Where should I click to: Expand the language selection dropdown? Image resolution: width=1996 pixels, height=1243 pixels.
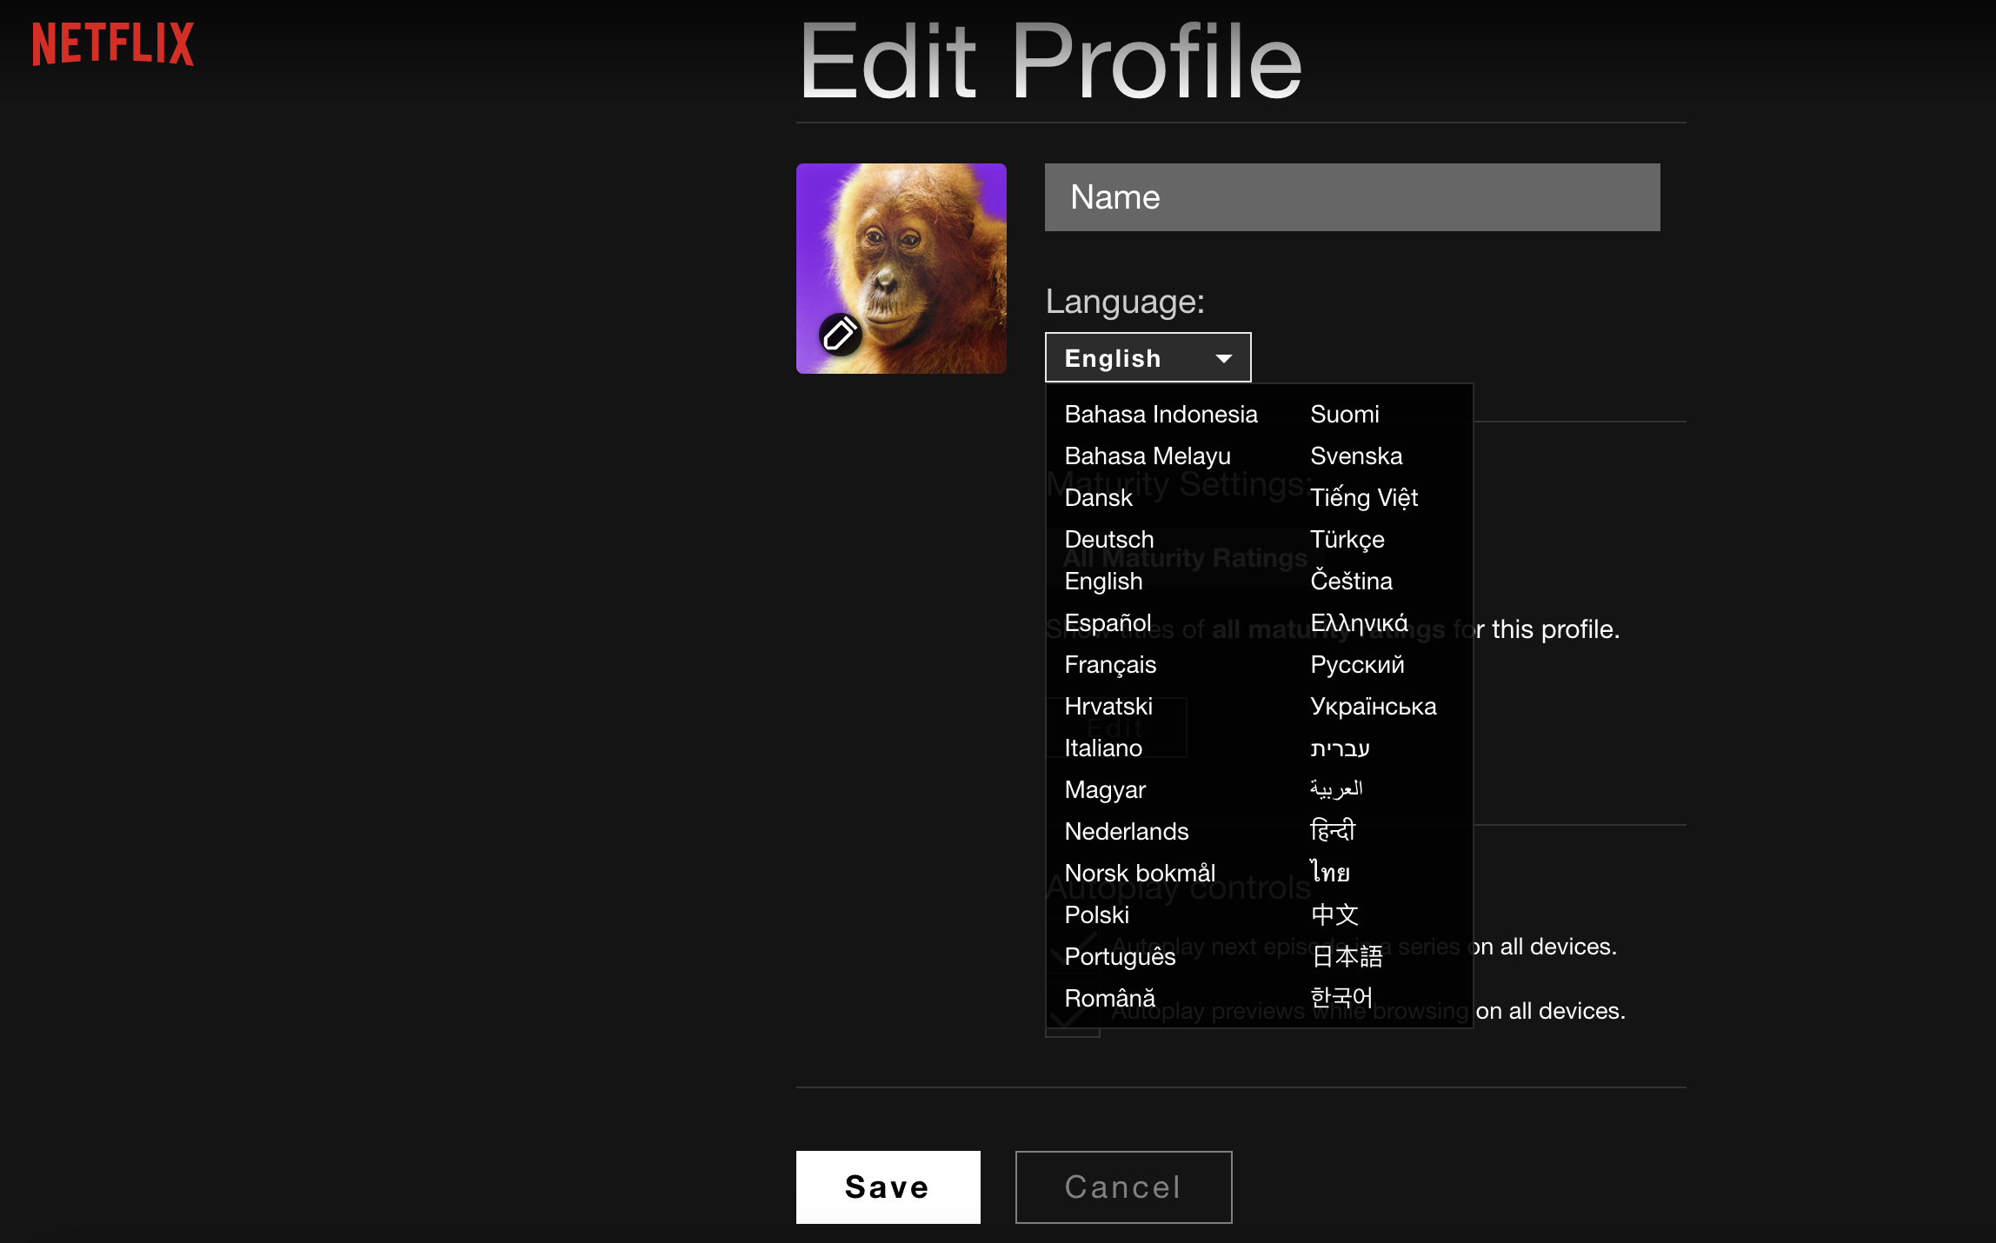1146,356
